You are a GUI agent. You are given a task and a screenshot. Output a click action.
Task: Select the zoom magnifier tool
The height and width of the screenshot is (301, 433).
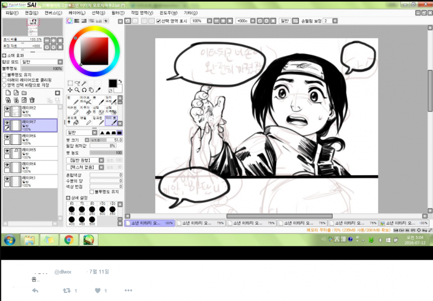(x=77, y=90)
